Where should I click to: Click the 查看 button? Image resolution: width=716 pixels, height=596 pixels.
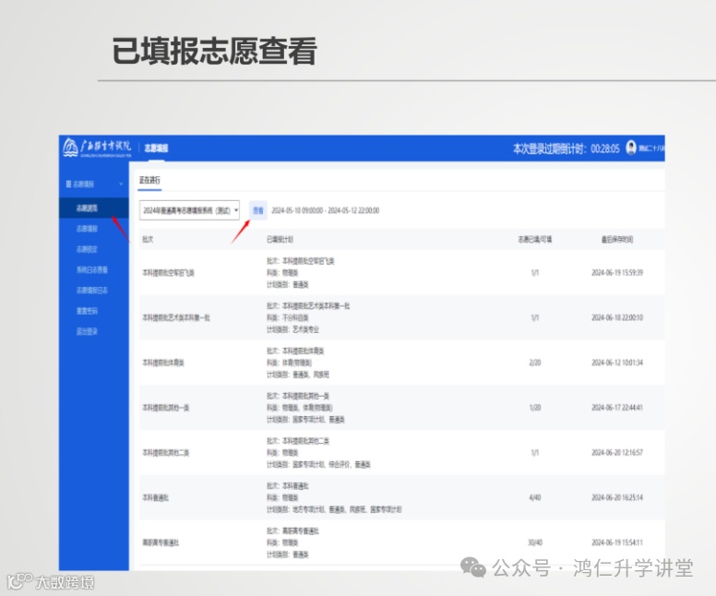pyautogui.click(x=258, y=210)
